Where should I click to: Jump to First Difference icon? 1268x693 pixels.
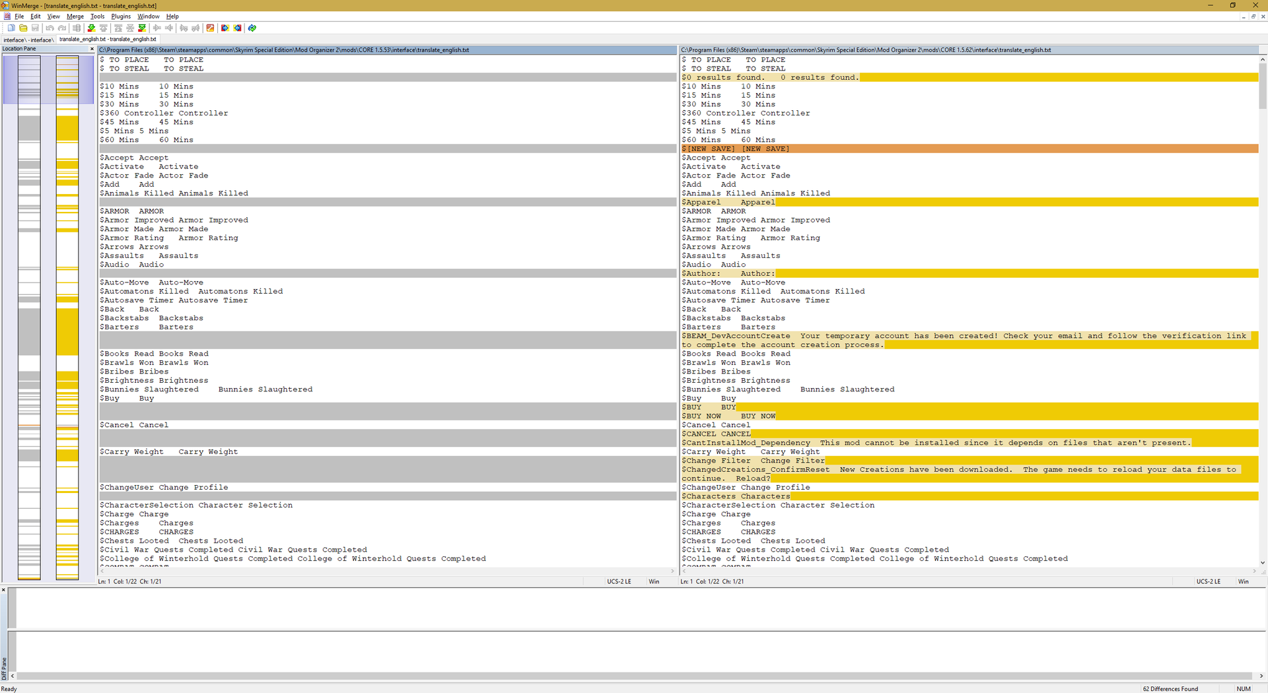(118, 28)
